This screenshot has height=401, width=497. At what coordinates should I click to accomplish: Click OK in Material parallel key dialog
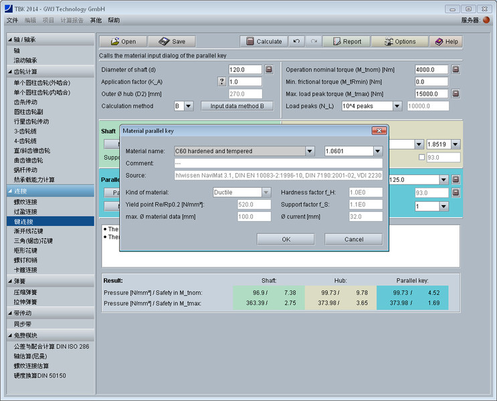[x=286, y=239]
